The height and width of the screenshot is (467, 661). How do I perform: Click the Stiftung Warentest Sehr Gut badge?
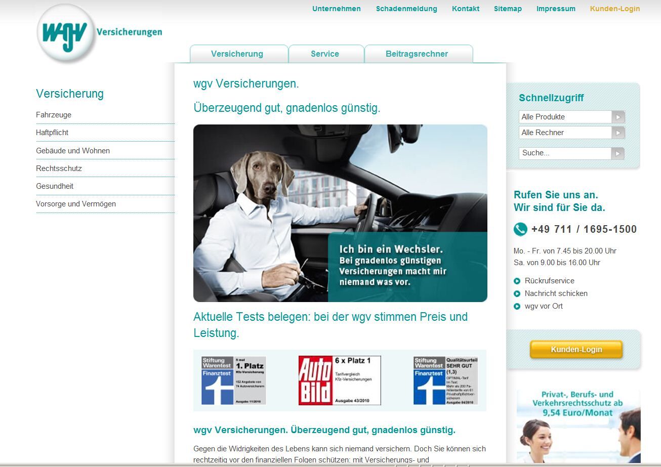(x=445, y=380)
